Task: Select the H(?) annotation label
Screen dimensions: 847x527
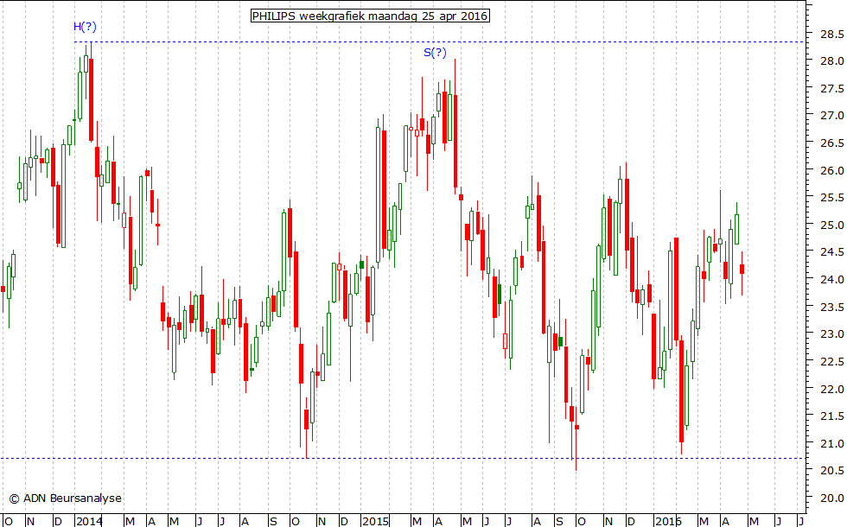Action: click(x=85, y=27)
